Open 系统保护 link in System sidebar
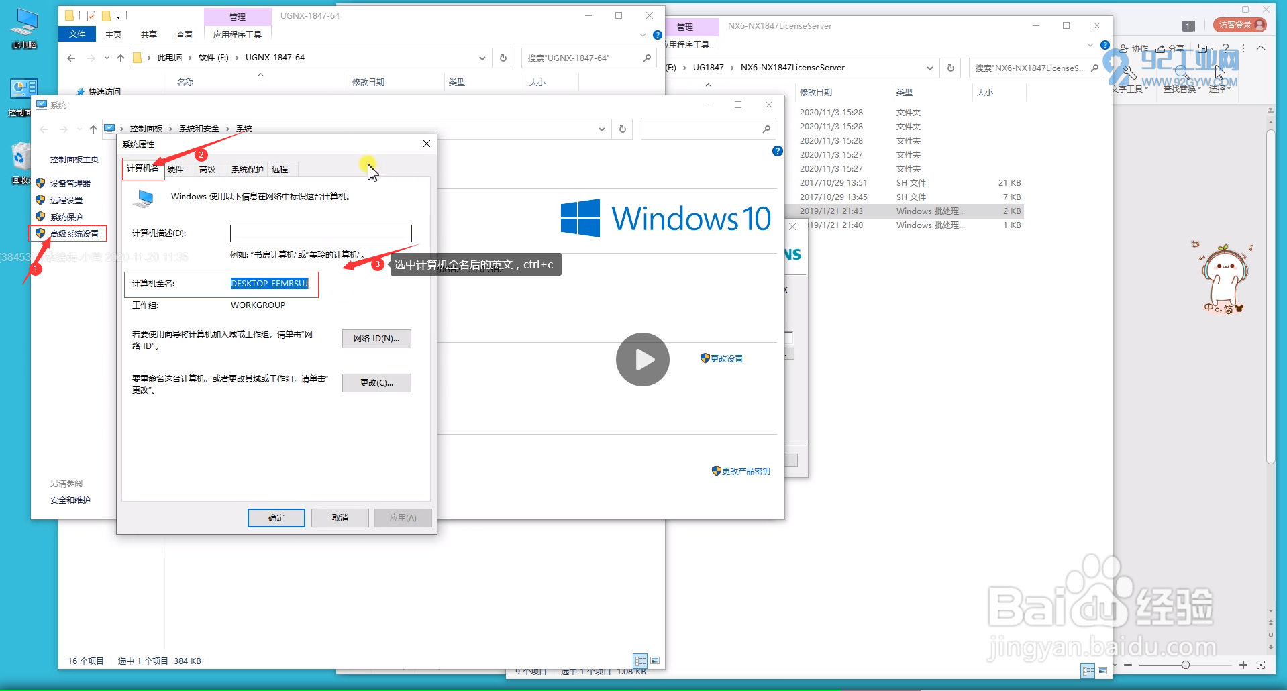 click(x=66, y=217)
